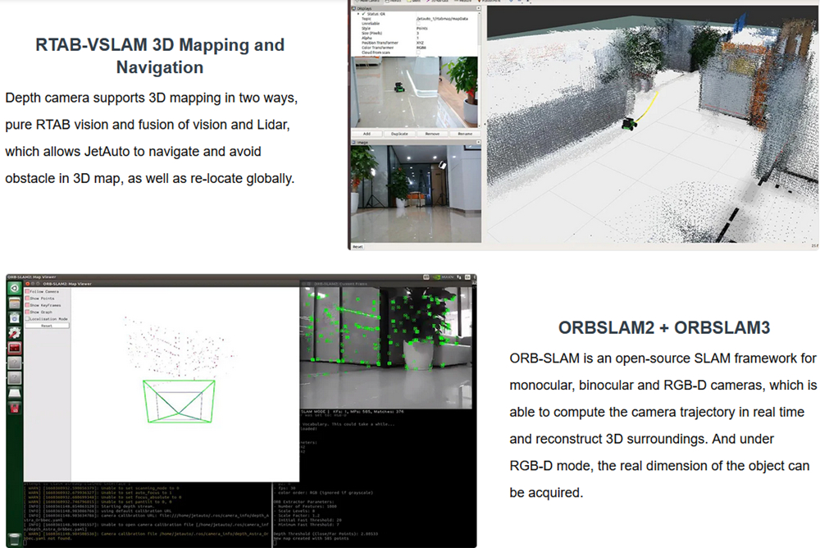
Task: Click the Add button in Displays panel
Action: click(367, 133)
